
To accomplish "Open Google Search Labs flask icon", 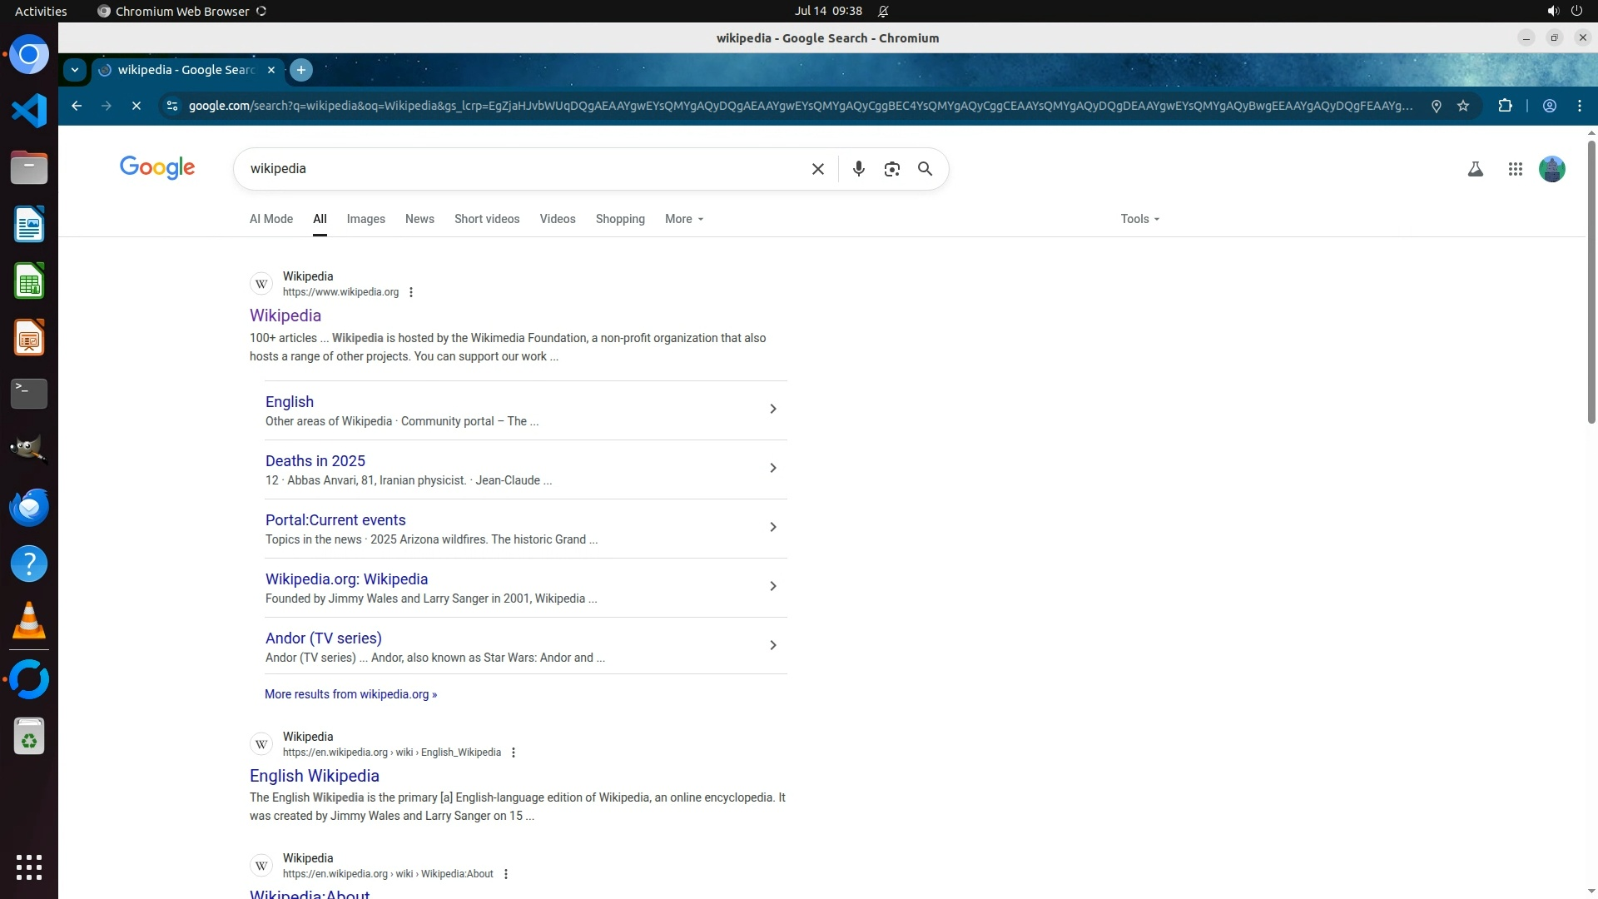I will [1475, 169].
